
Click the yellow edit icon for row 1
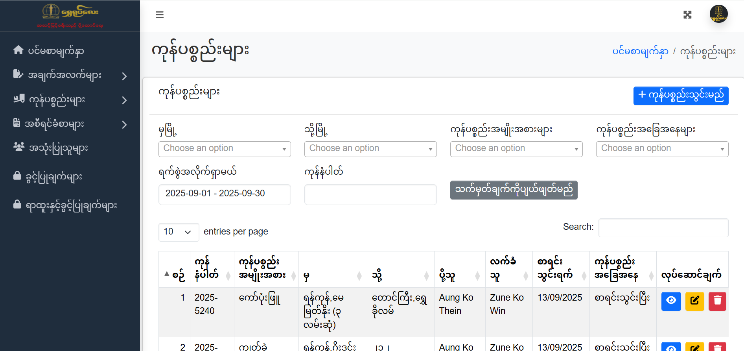pyautogui.click(x=694, y=301)
